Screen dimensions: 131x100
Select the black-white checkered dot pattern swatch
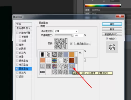coord(48,66)
